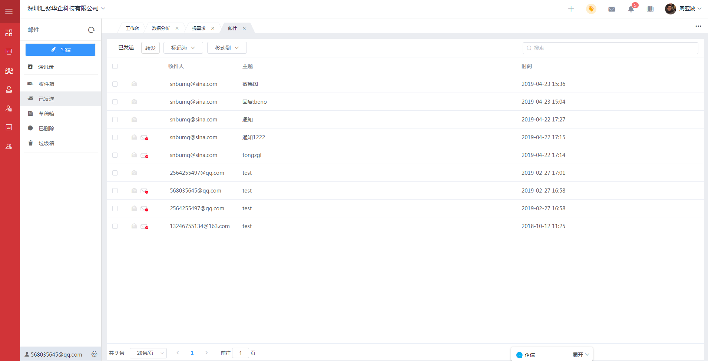Open mail account settings gear
Viewport: 708px width, 361px height.
tap(95, 354)
